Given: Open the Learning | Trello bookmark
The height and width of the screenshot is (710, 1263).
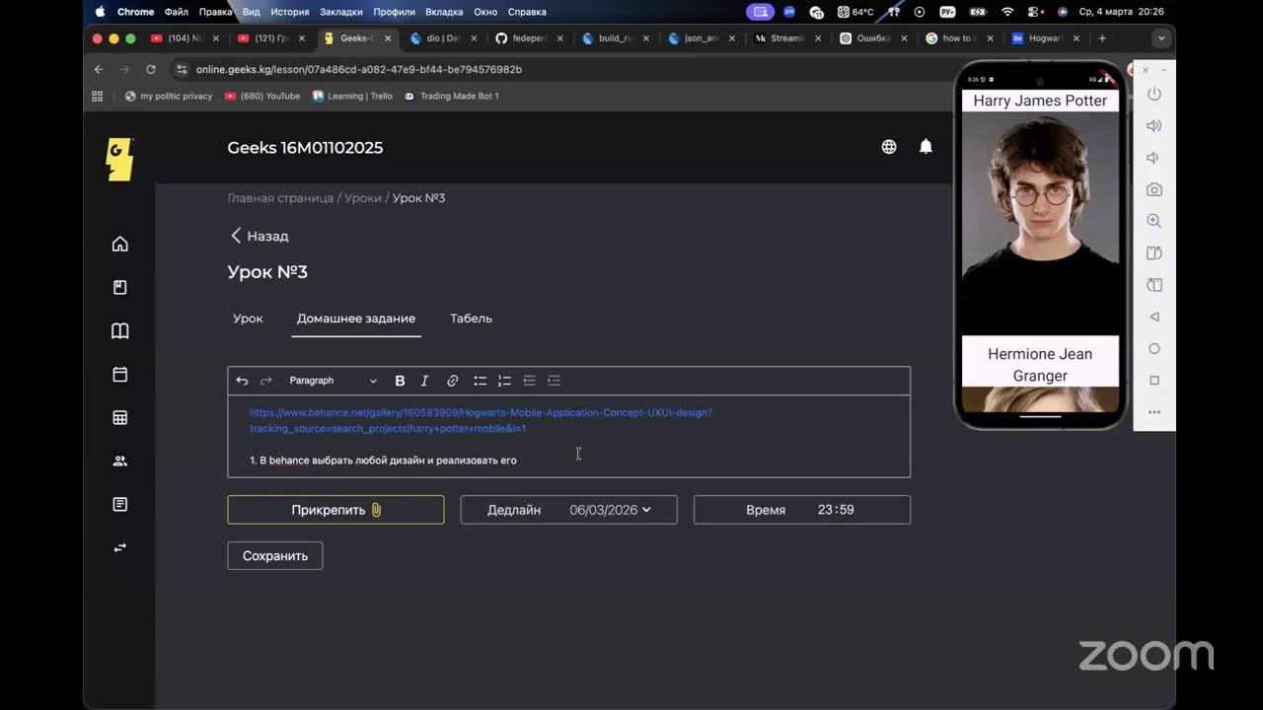Looking at the screenshot, I should [x=352, y=97].
